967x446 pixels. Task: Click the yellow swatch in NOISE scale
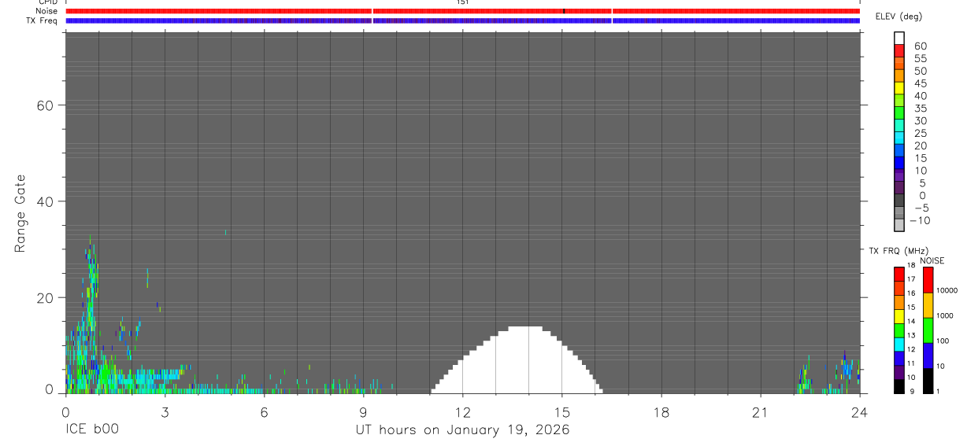928,305
